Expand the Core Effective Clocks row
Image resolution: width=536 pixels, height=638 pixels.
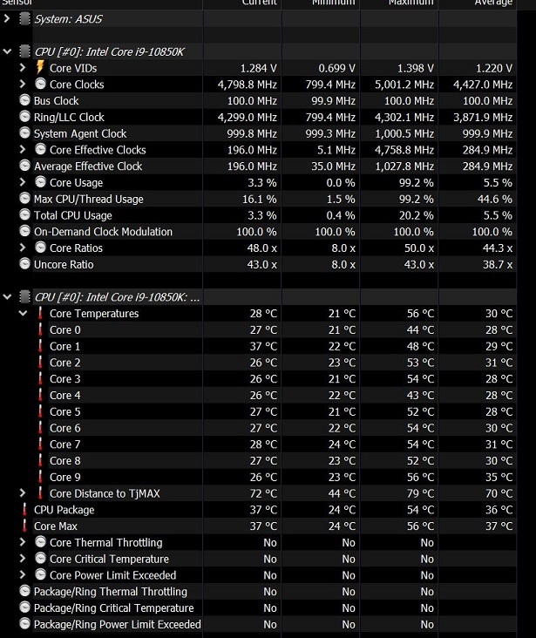pyautogui.click(x=24, y=150)
